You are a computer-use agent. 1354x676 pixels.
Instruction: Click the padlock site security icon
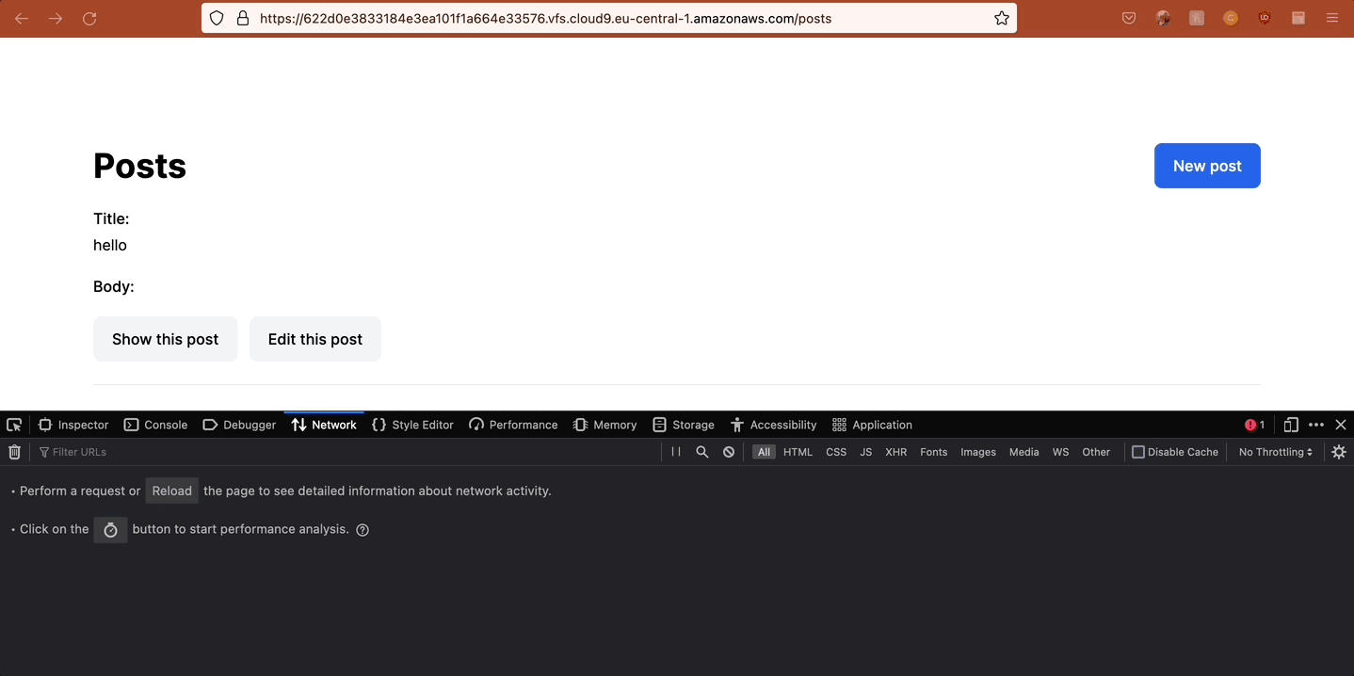[x=243, y=18]
